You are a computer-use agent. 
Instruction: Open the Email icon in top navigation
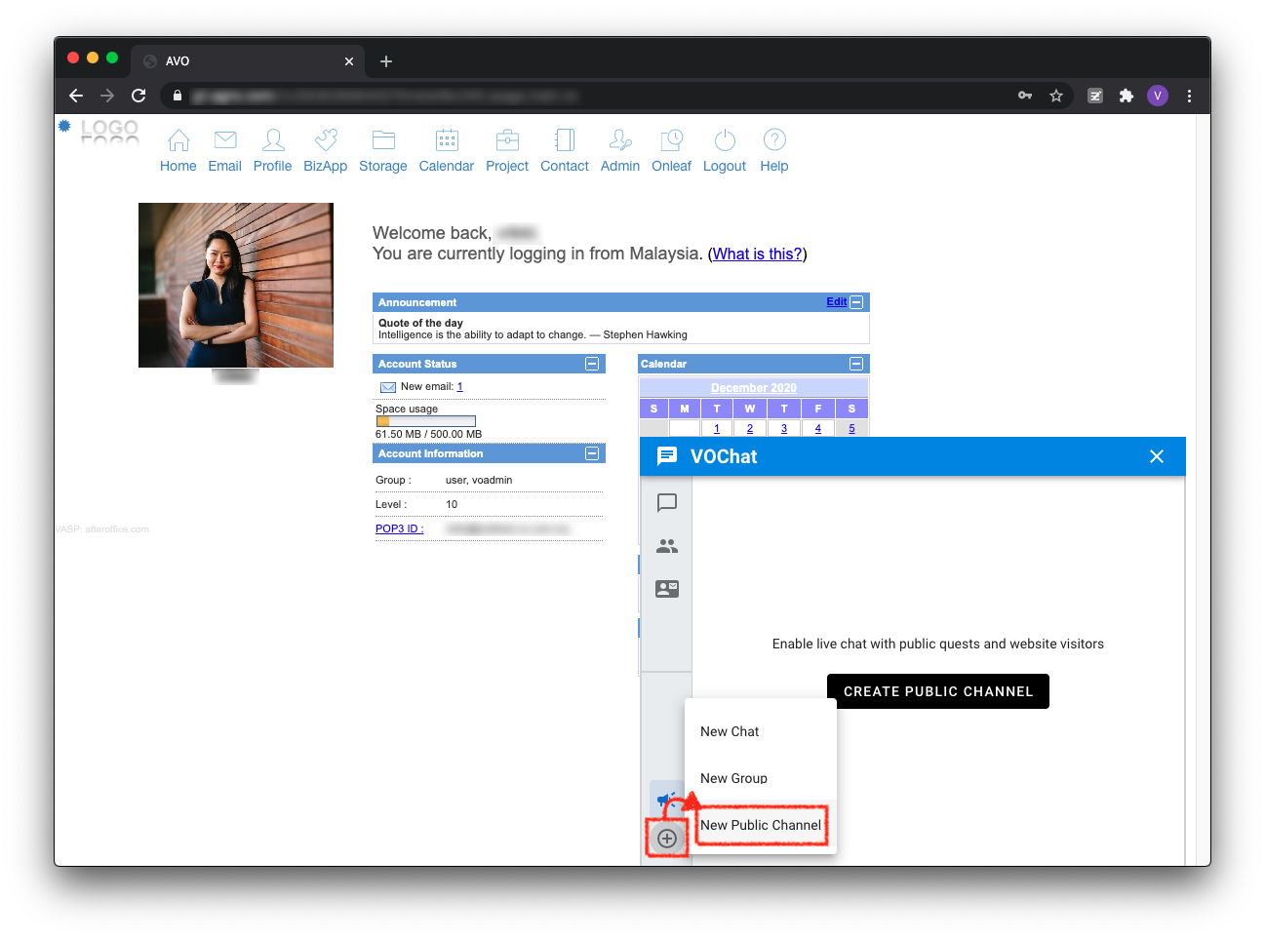(x=225, y=140)
